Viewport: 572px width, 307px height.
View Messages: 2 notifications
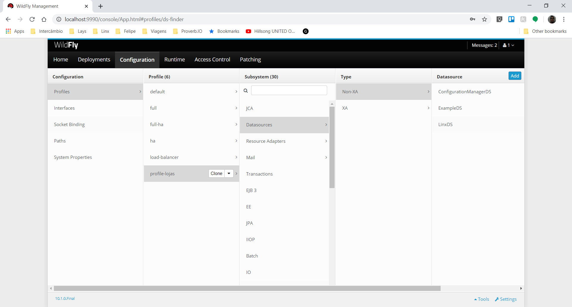click(x=484, y=45)
